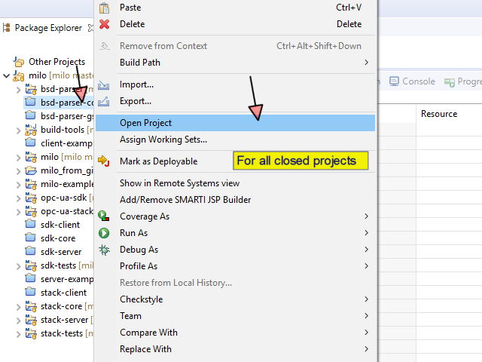Click the opc-ua-sdk project icon
Viewport: 482px width, 362px height.
31,198
